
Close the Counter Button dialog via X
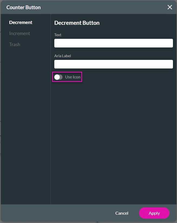tap(170, 7)
